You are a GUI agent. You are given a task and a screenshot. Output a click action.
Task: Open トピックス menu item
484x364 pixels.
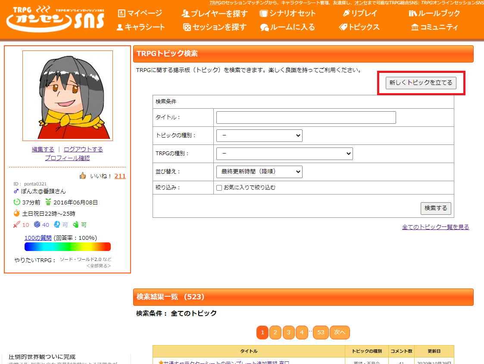(x=359, y=27)
